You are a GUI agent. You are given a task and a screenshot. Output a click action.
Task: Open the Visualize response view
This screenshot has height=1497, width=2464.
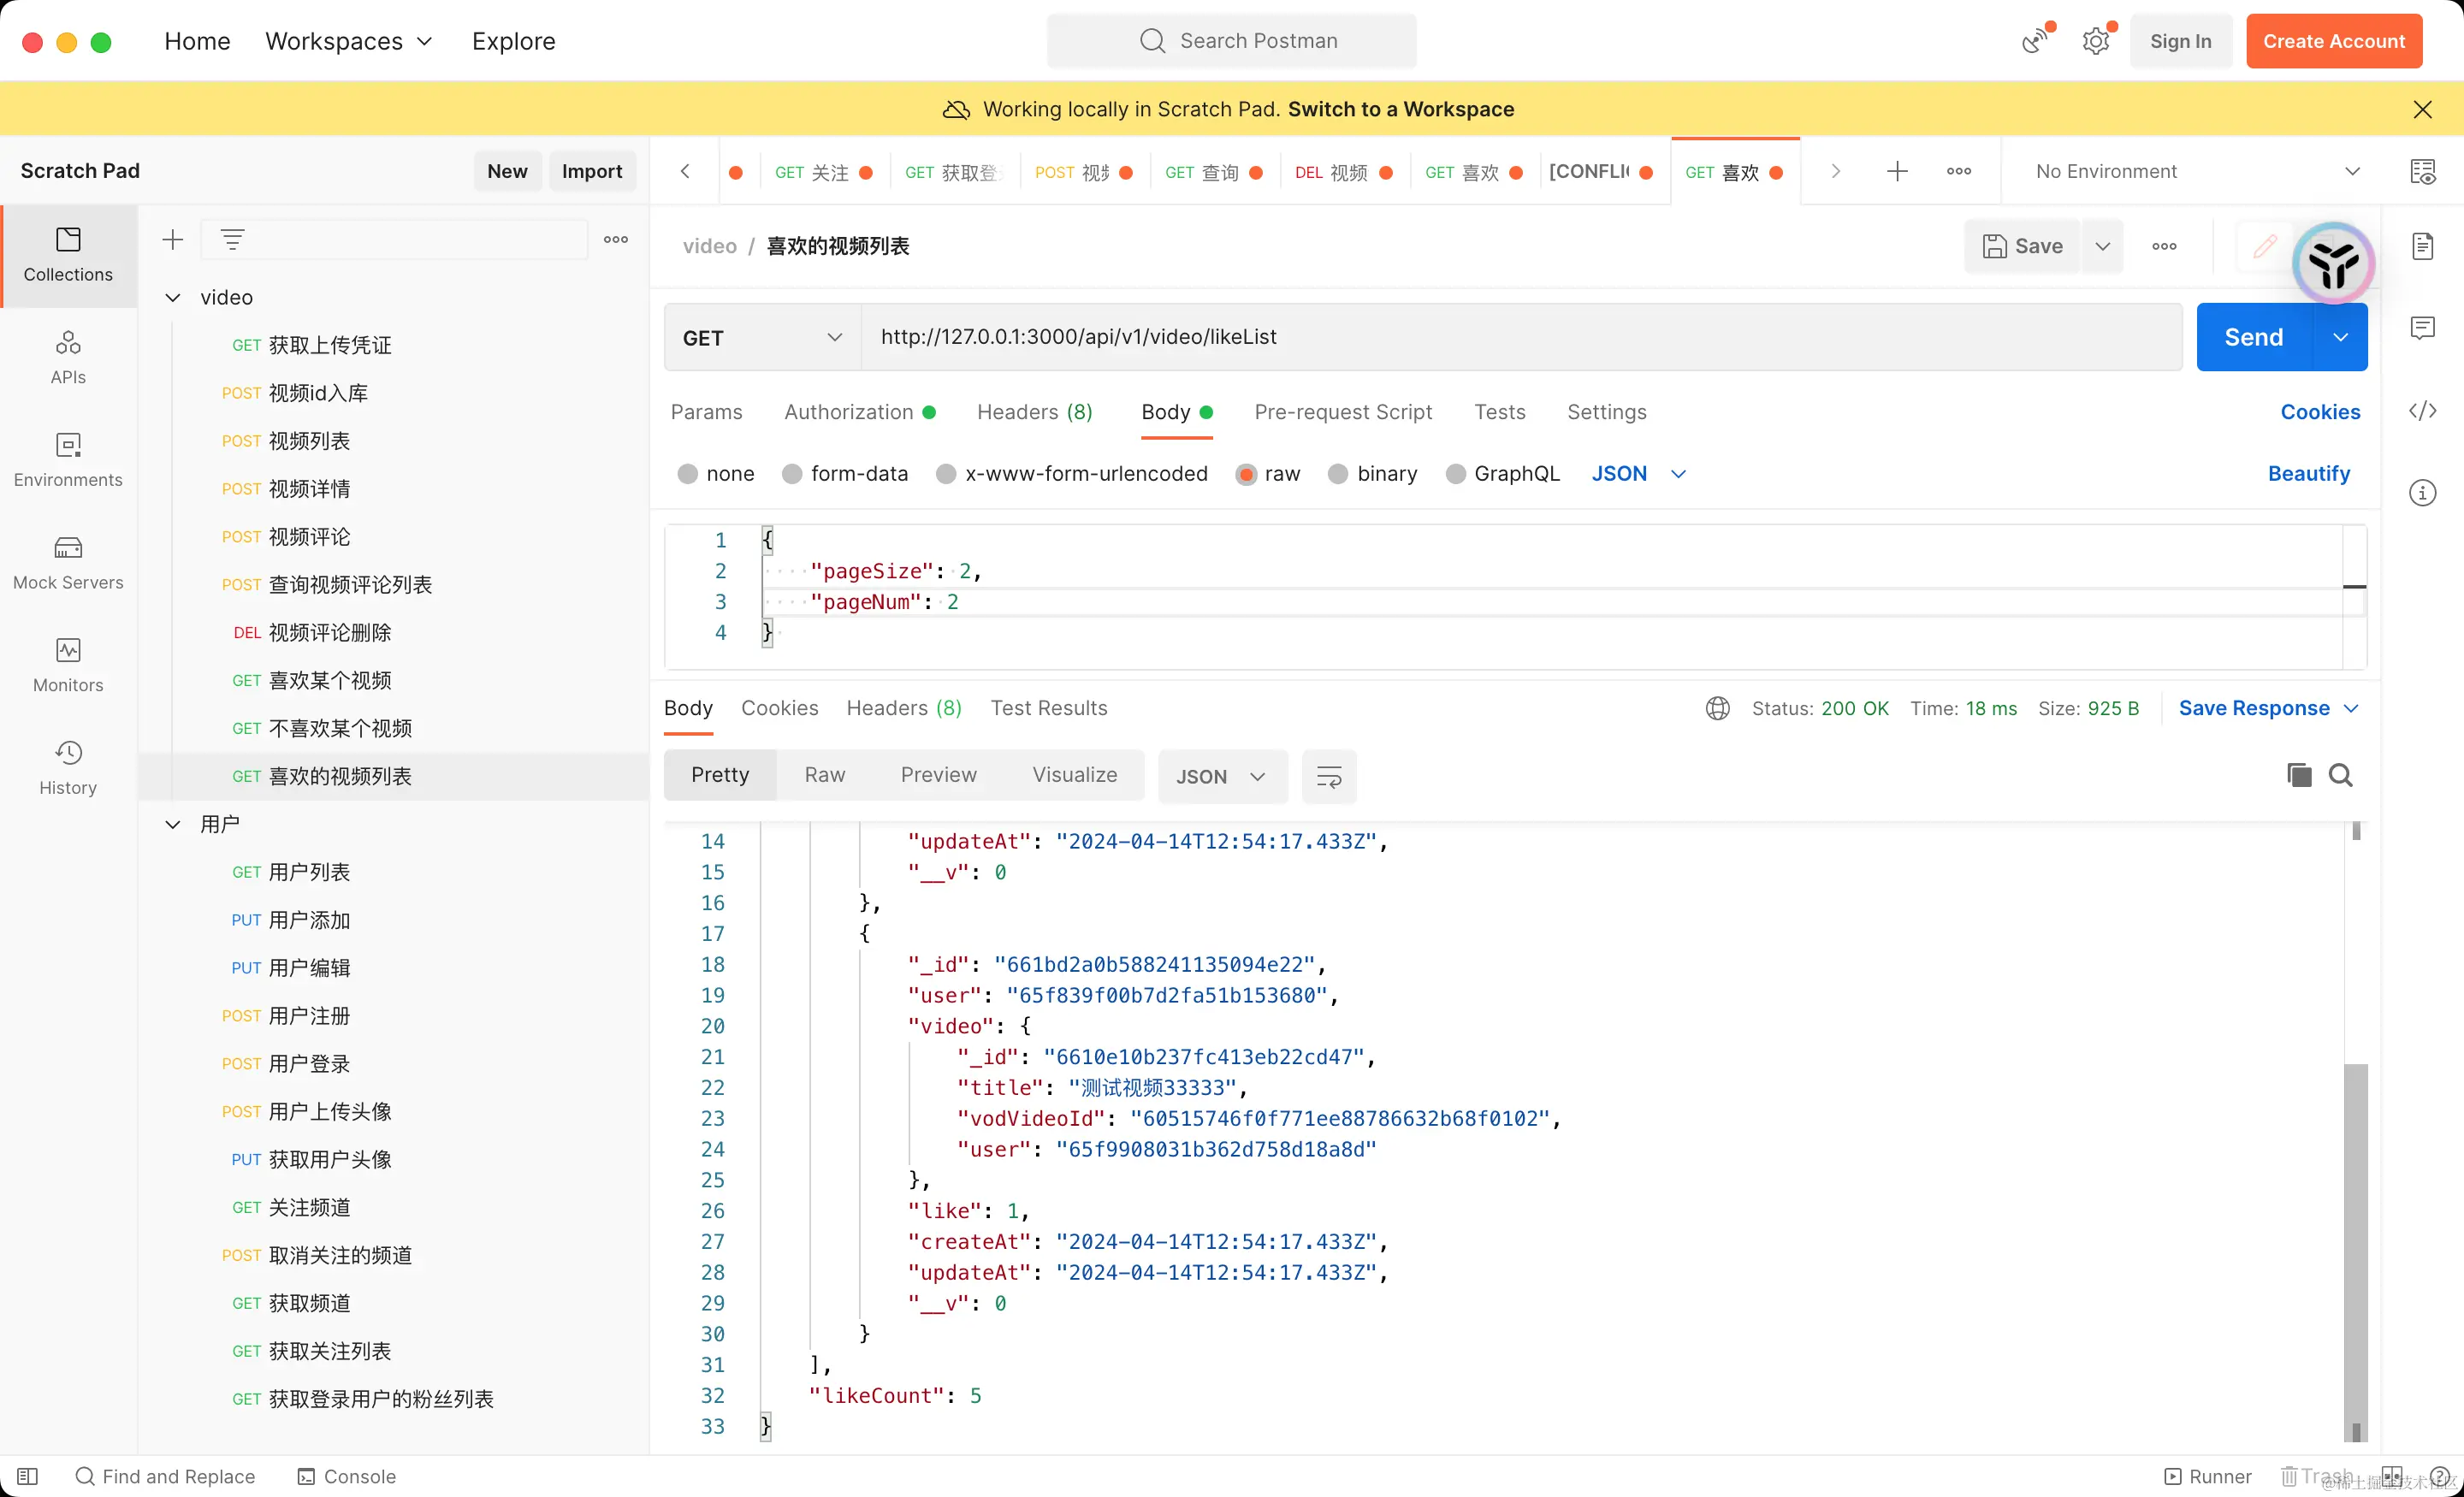coord(1074,775)
